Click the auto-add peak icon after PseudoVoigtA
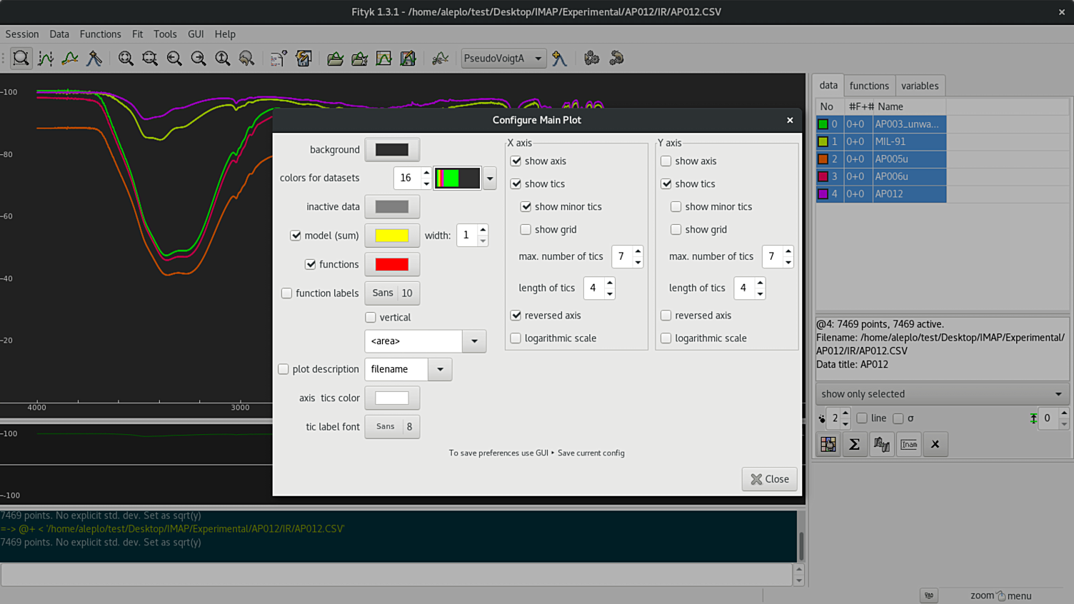The image size is (1074, 604). pos(560,59)
